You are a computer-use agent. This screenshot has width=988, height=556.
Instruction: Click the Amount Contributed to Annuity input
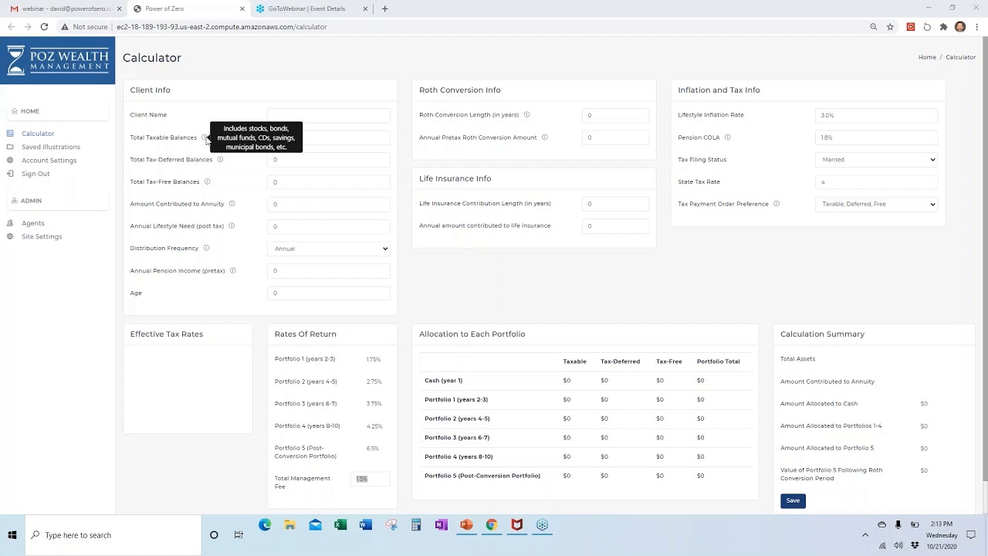(x=329, y=204)
